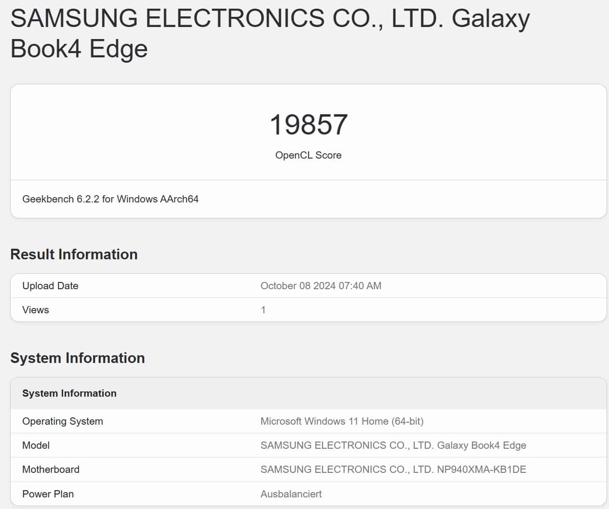The height and width of the screenshot is (509, 609).
Task: Click the OpenCL Score label
Action: 308,155
